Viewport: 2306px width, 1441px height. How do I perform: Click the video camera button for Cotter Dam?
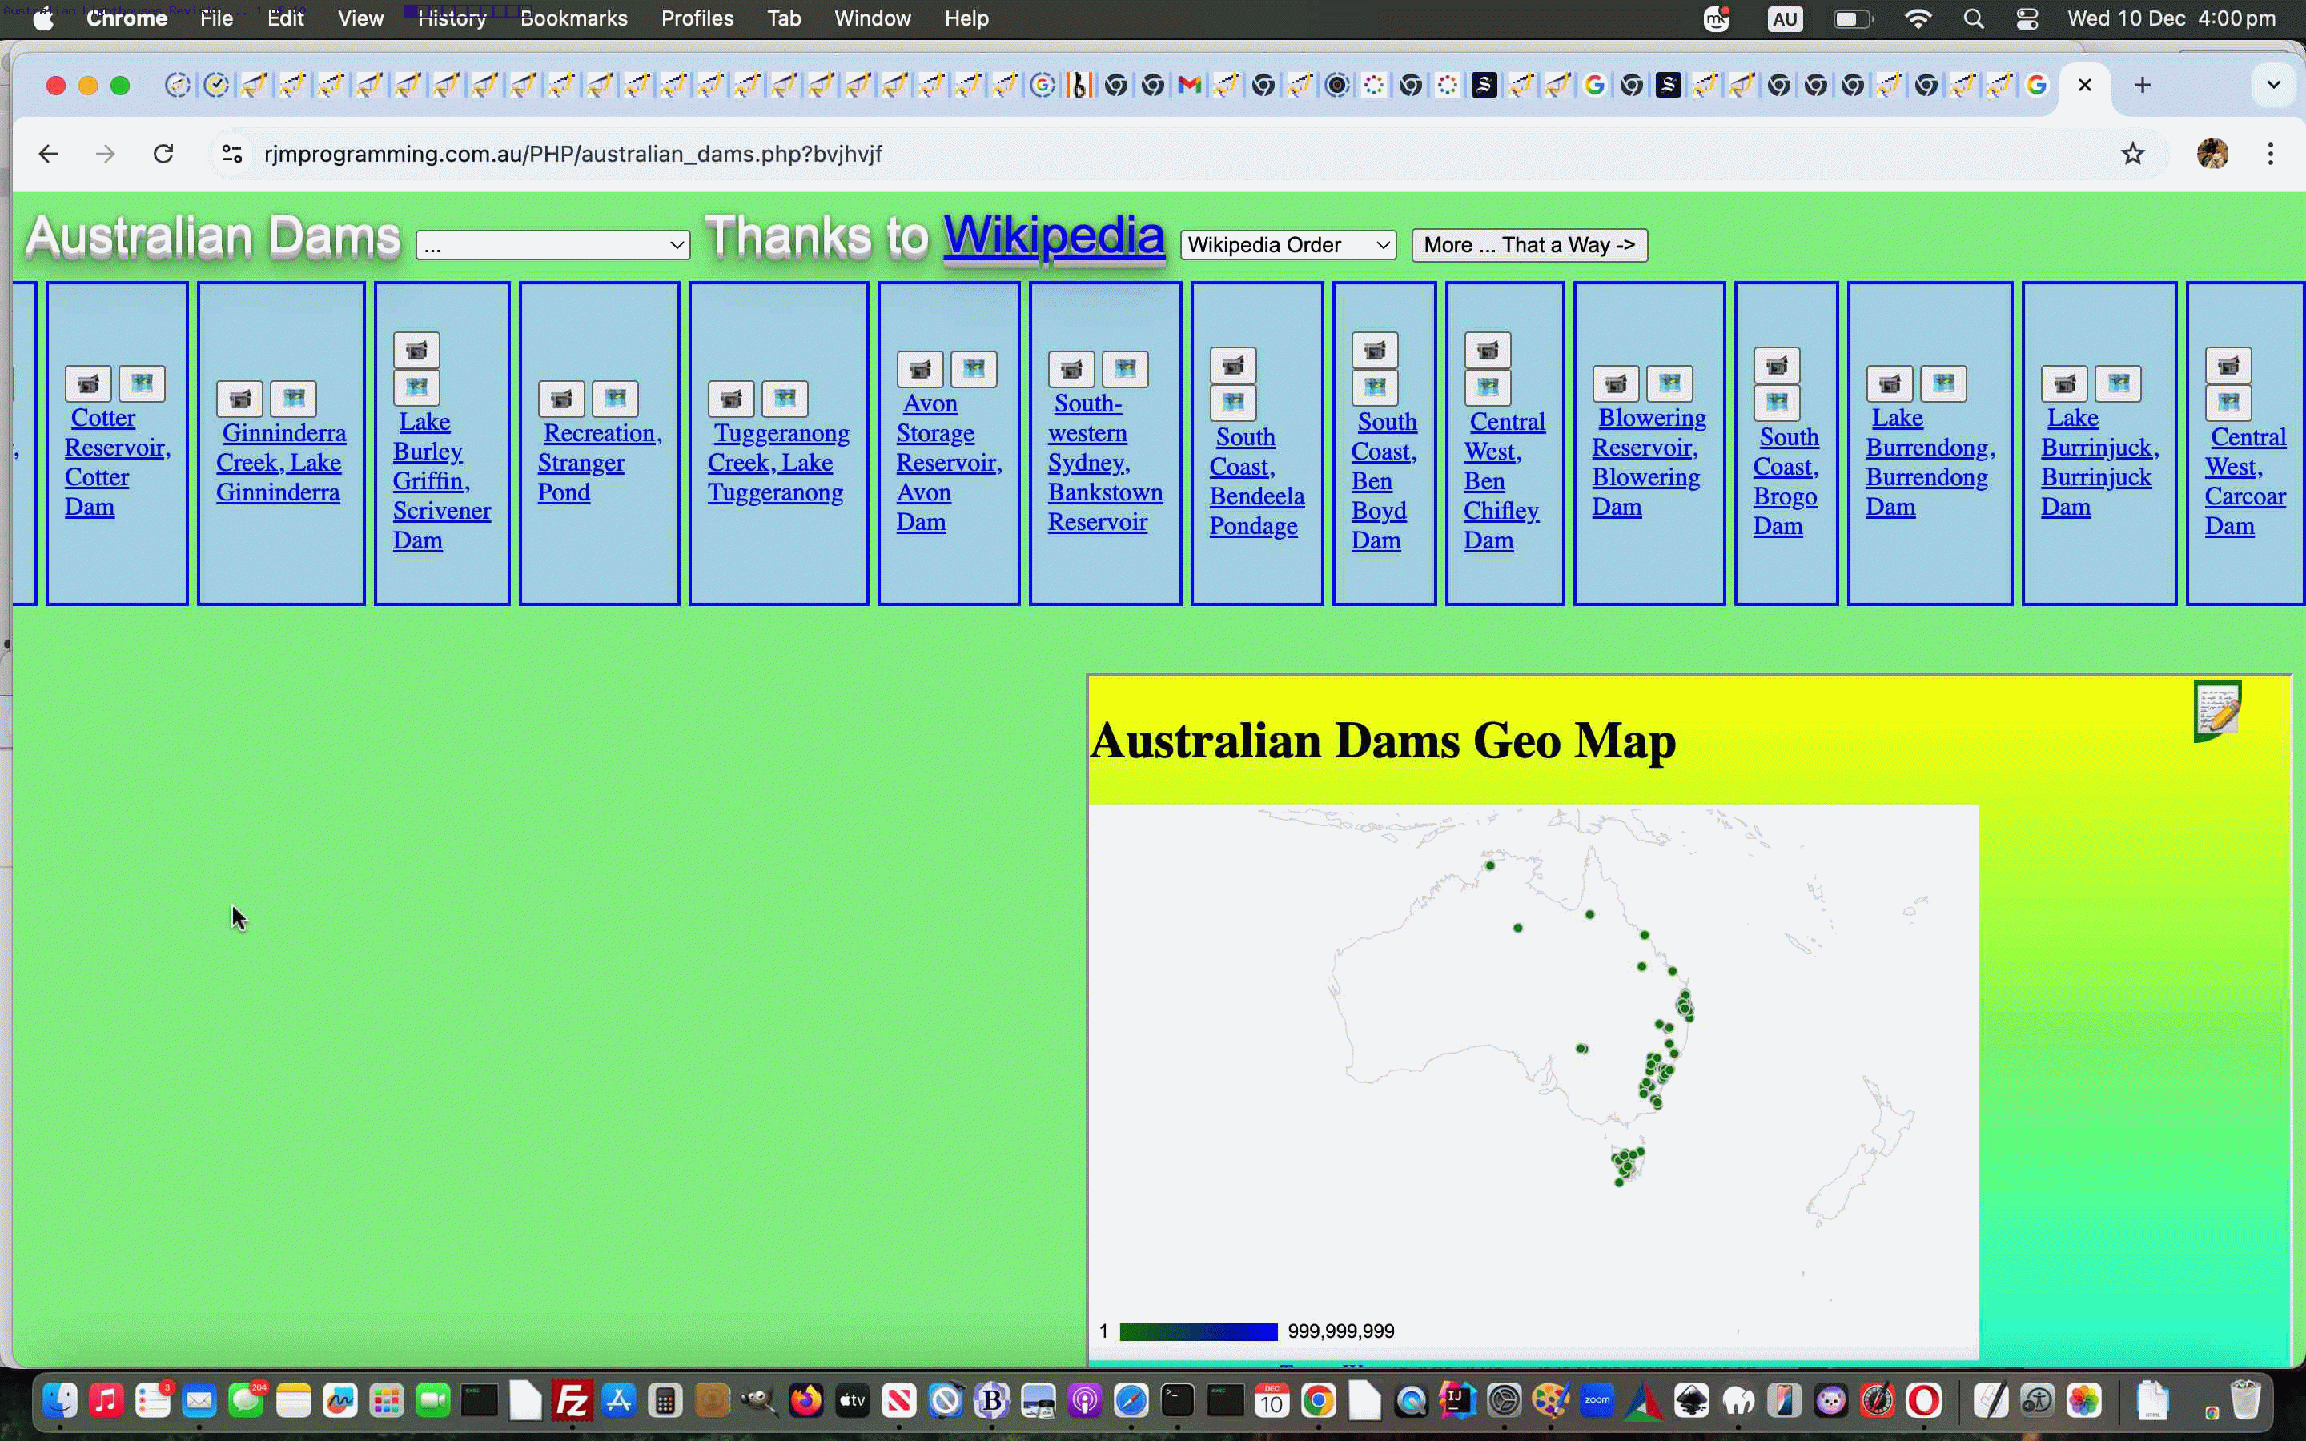pos(87,384)
